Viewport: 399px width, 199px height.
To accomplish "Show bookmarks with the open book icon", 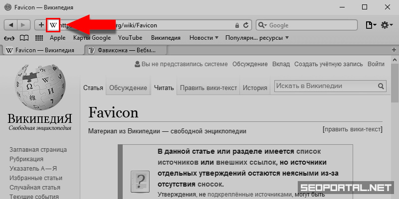I will click(x=24, y=38).
